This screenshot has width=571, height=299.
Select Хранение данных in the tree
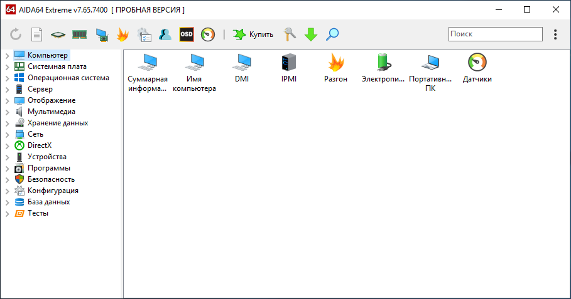[58, 123]
